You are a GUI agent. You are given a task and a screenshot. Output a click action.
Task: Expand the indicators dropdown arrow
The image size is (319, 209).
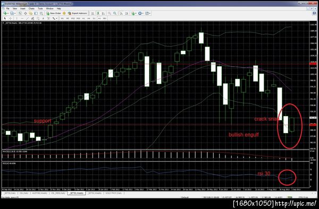pyautogui.click(x=136, y=13)
